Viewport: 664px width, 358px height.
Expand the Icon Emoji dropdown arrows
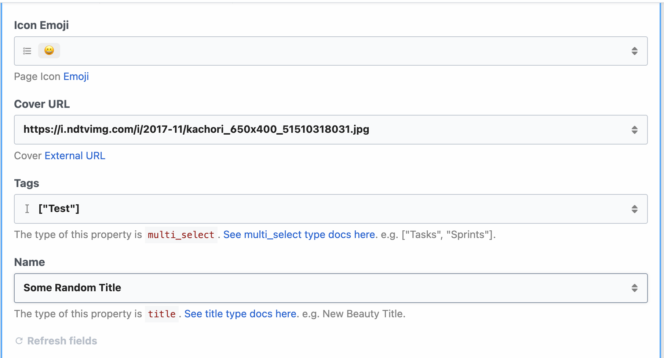tap(634, 51)
